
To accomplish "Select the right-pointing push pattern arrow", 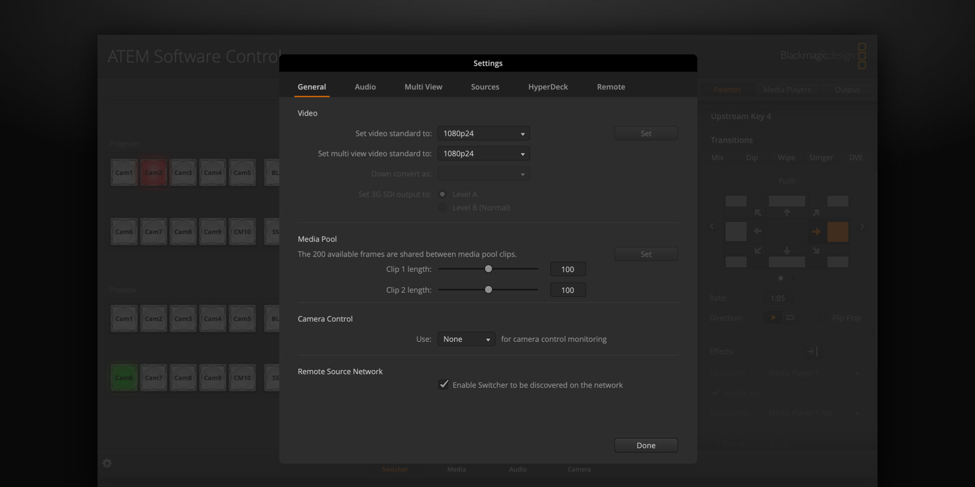I will 817,231.
